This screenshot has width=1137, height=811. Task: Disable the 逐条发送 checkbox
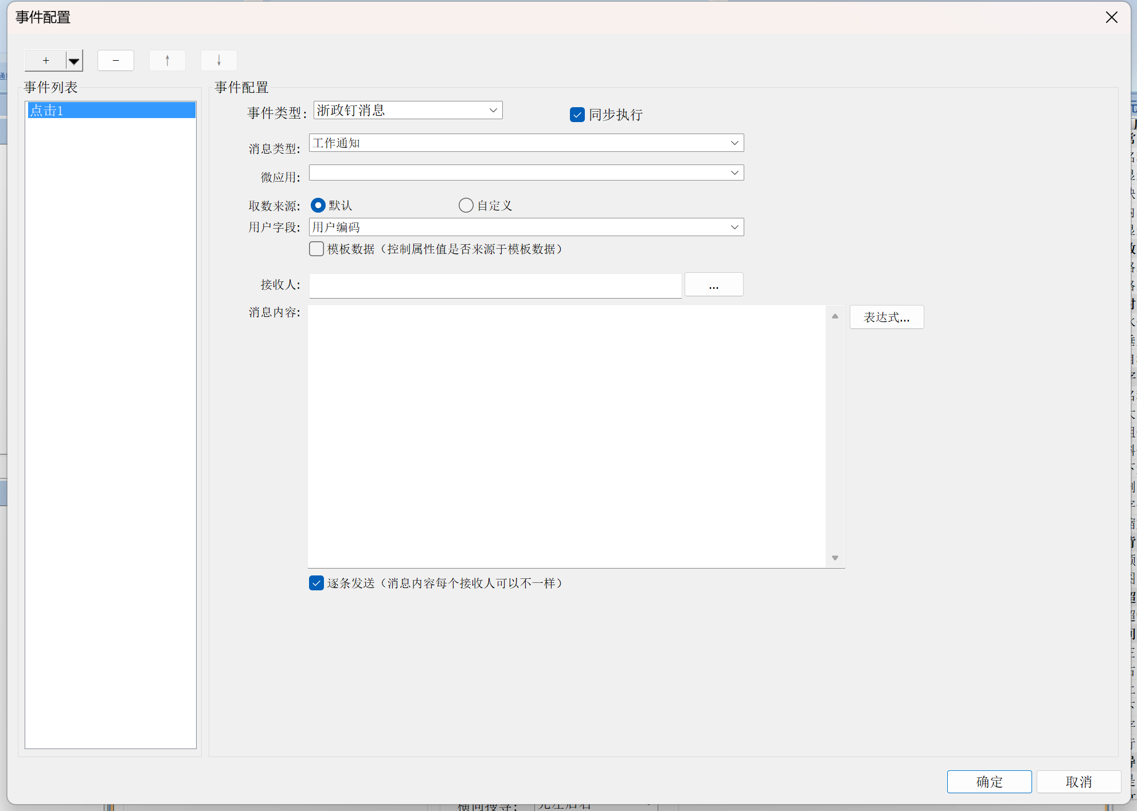[x=317, y=583]
